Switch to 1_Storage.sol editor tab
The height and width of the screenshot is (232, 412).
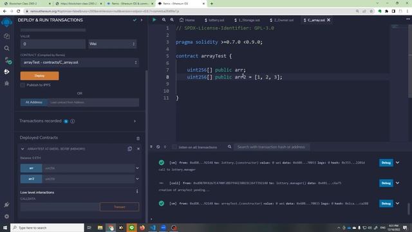(247, 20)
